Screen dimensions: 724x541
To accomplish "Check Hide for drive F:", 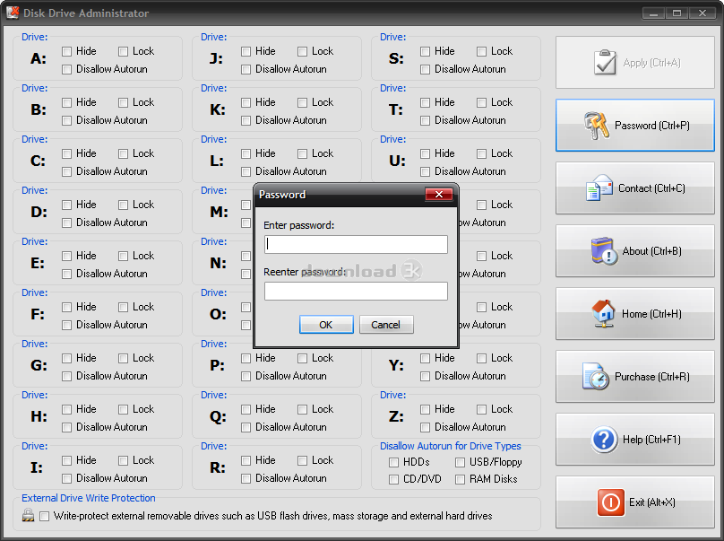I will click(67, 307).
